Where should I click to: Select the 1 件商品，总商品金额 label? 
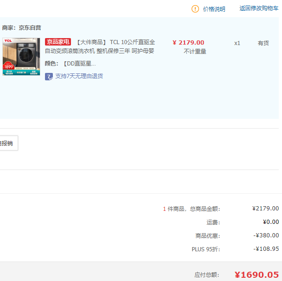pyautogui.click(x=192, y=209)
